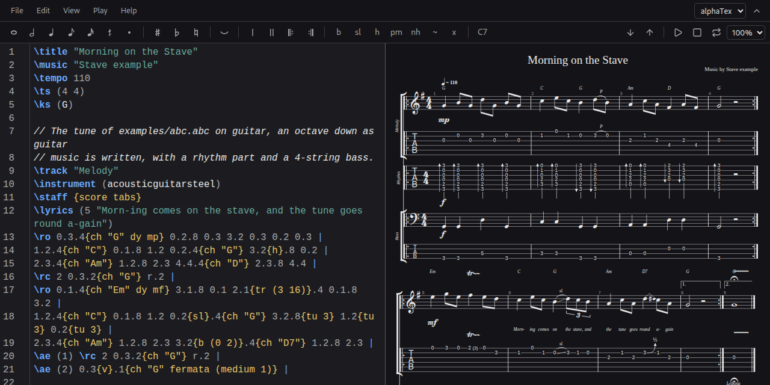The height and width of the screenshot is (385, 770).
Task: Open the alphaTex format dropdown
Action: pos(720,11)
